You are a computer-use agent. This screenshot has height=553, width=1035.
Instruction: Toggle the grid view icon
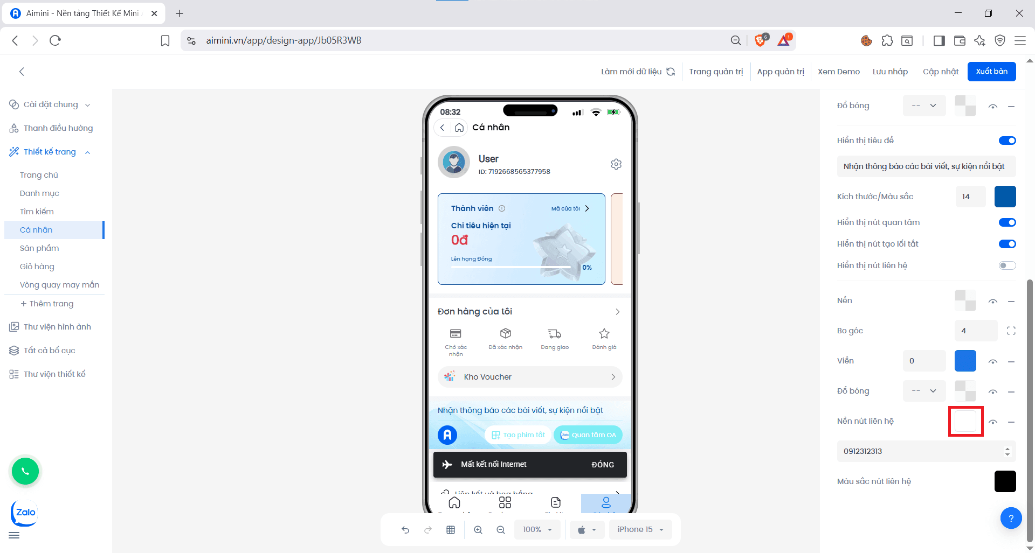[451, 529]
